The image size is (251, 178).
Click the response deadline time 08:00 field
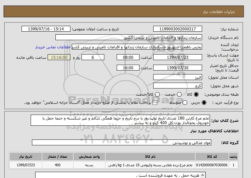(x=128, y=57)
